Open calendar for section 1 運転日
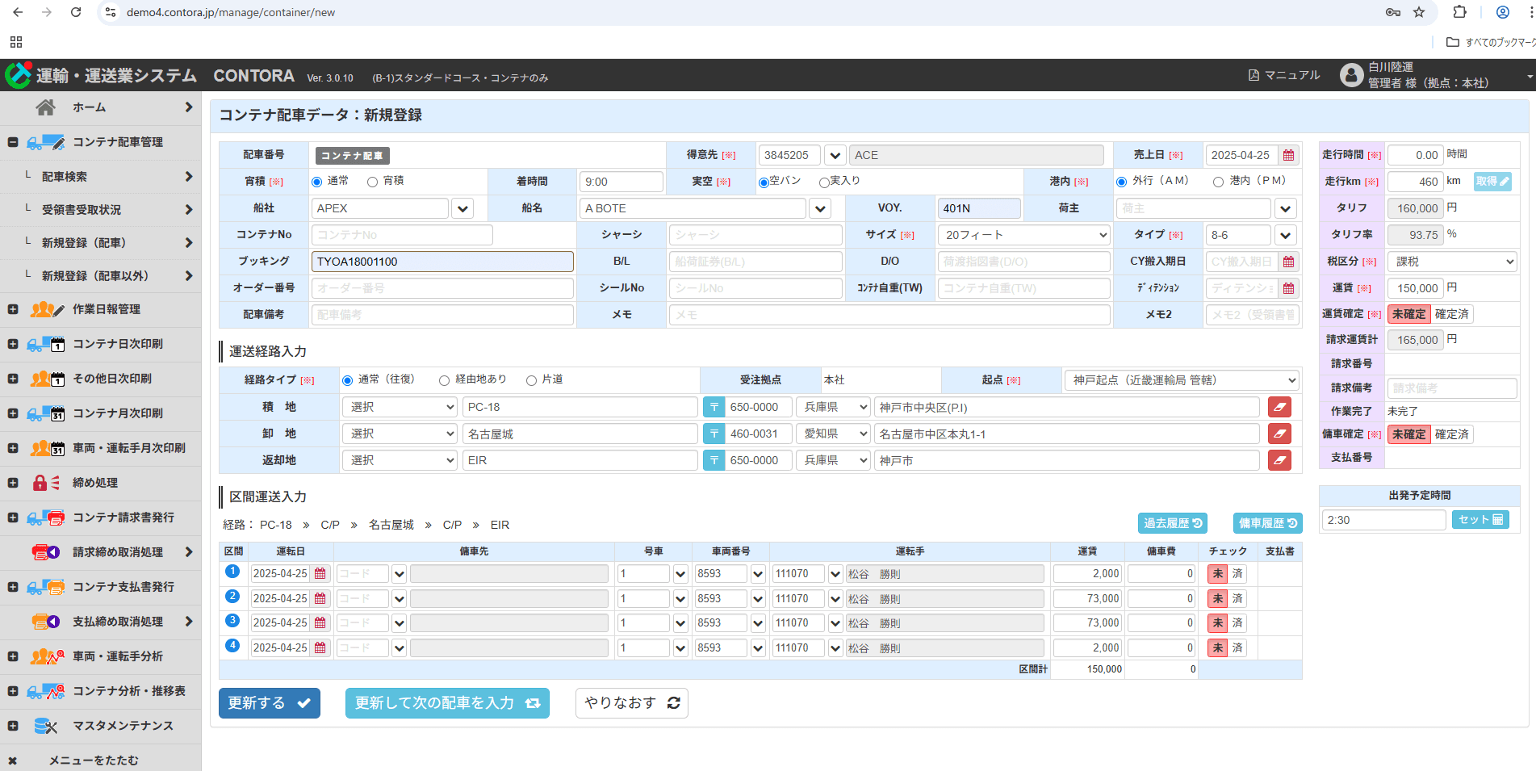 coord(320,574)
